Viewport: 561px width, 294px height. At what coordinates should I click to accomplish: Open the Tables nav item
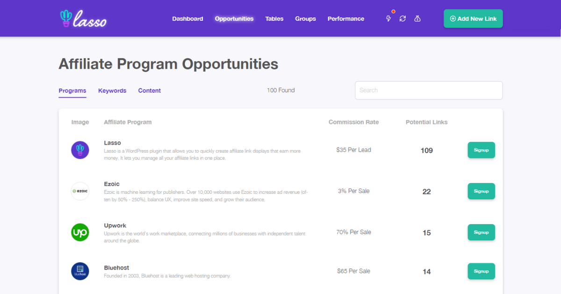tap(274, 19)
